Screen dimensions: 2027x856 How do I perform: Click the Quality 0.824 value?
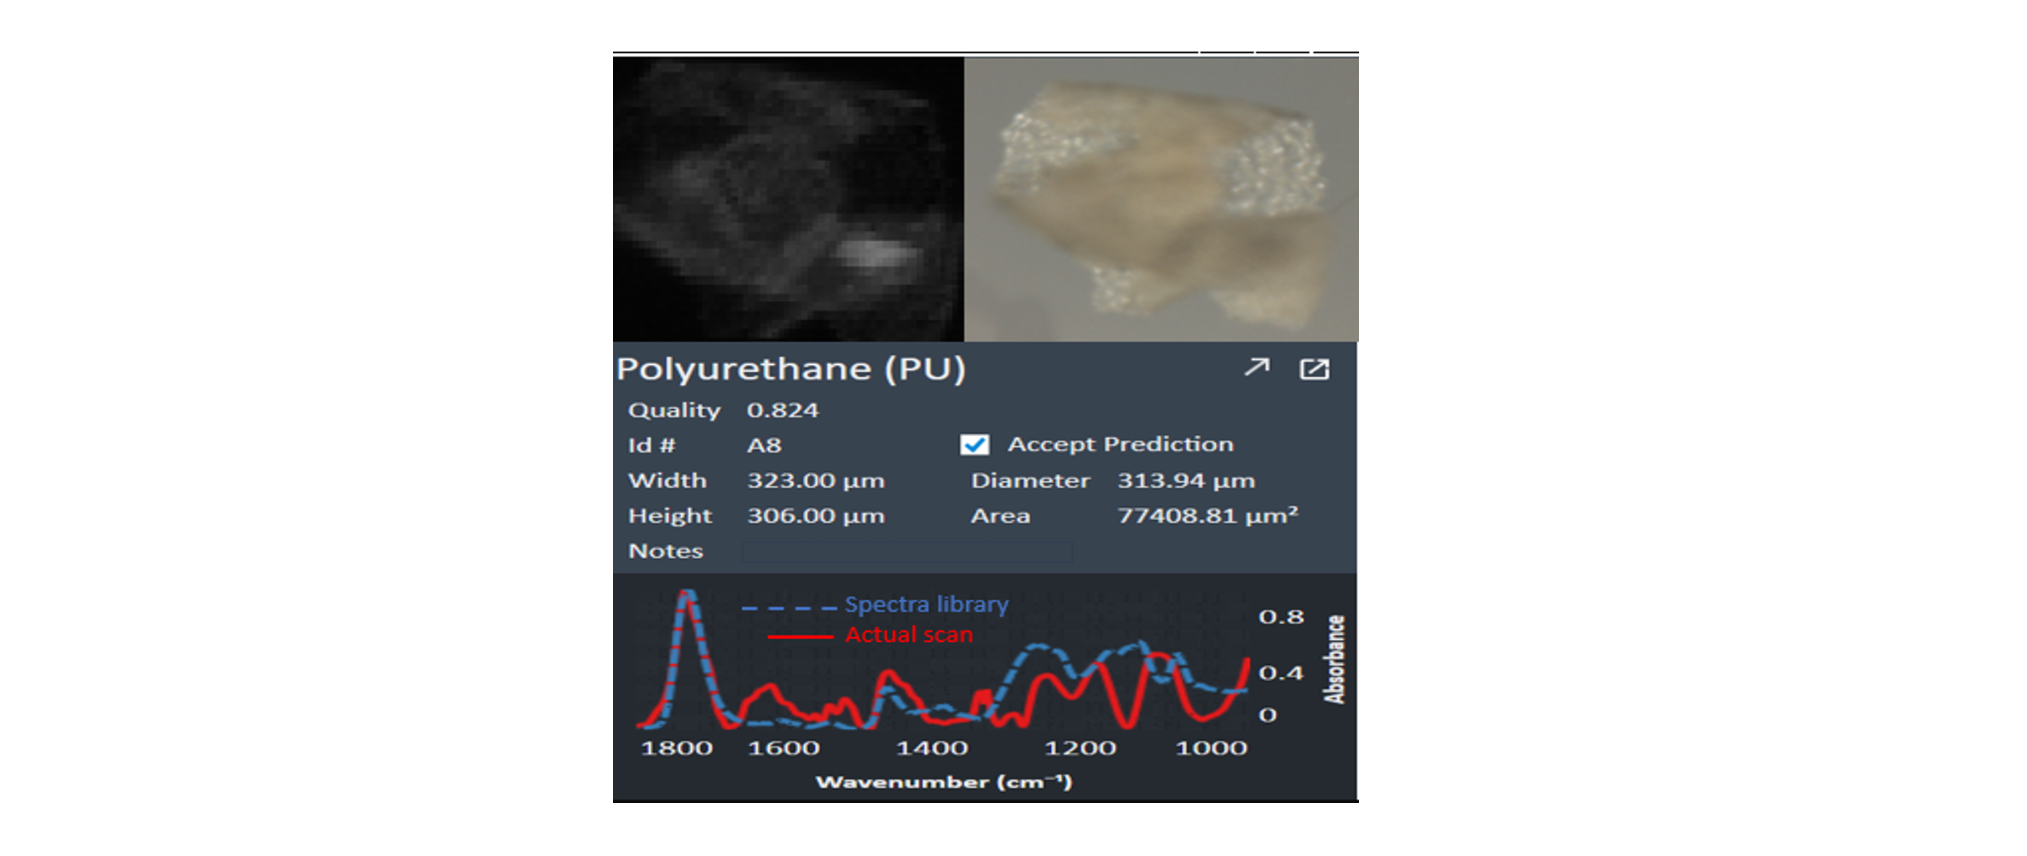(782, 409)
